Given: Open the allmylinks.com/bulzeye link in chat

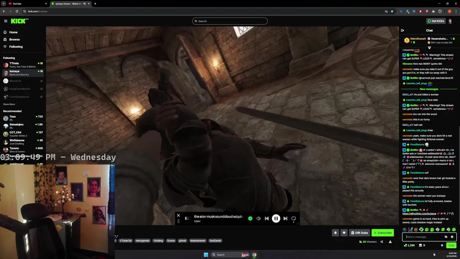Looking at the screenshot, I should click(x=419, y=214).
